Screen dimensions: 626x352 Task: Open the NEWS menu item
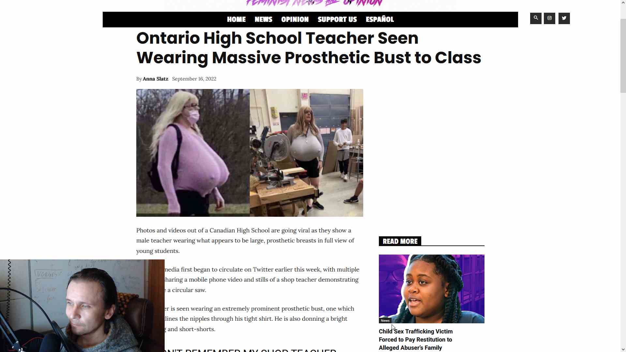263,20
